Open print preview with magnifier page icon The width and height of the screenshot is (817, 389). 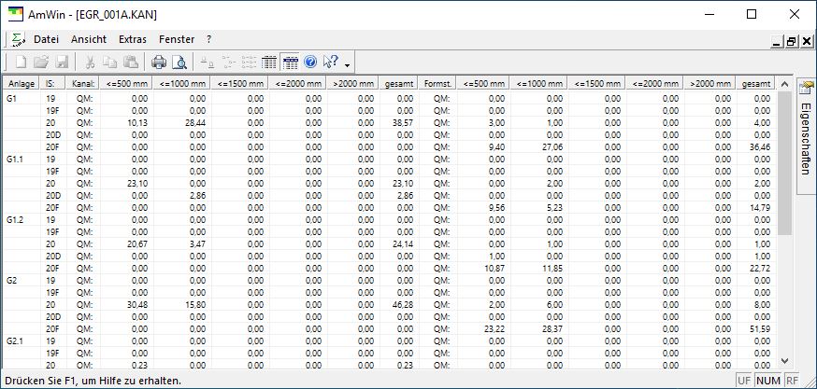(x=179, y=63)
